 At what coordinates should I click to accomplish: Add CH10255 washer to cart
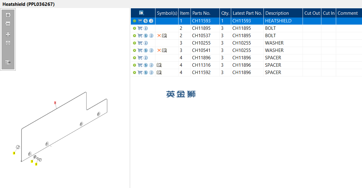coord(140,43)
